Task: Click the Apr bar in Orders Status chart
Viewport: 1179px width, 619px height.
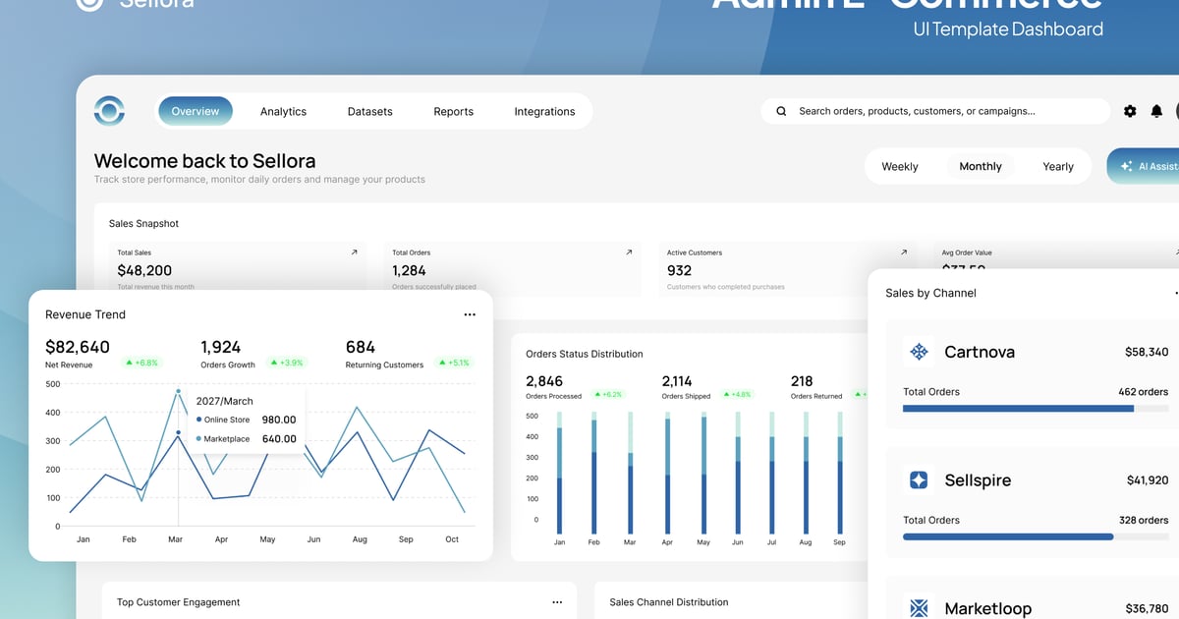Action: point(668,473)
